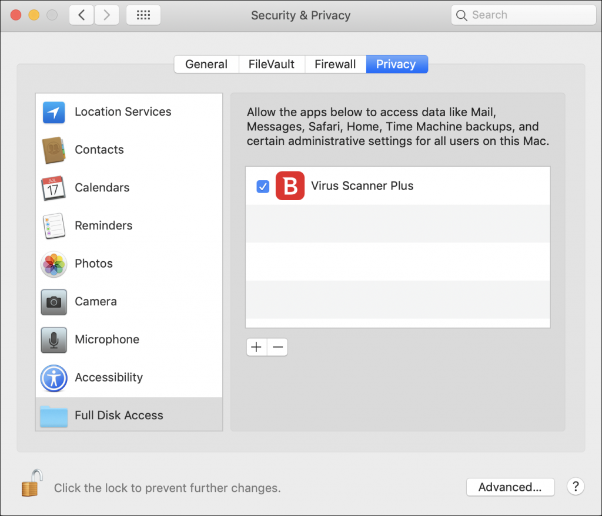The width and height of the screenshot is (602, 516).
Task: Click the red Virus Scanner Plus app icon
Action: tap(290, 186)
